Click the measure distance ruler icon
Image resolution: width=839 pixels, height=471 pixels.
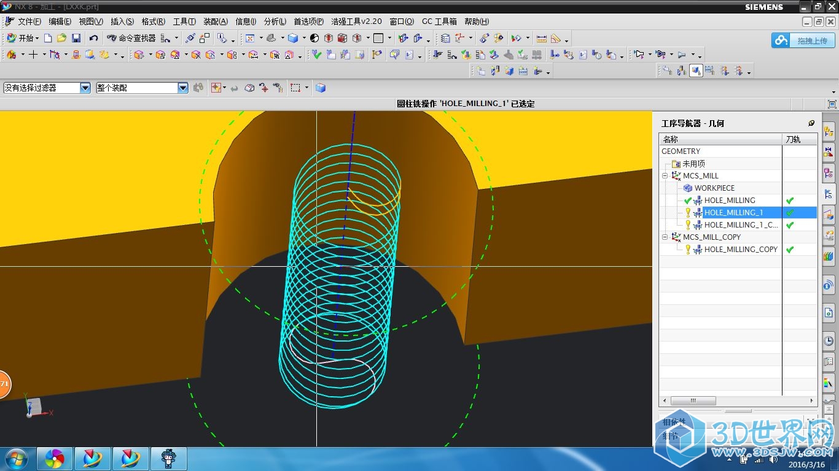click(541, 38)
